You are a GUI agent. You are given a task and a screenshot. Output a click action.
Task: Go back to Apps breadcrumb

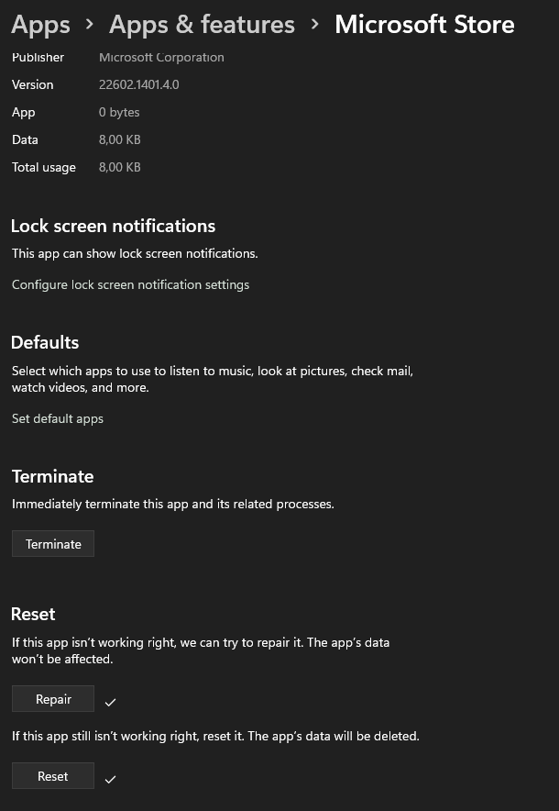[40, 25]
